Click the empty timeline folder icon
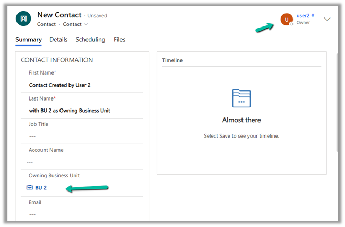 tap(241, 99)
